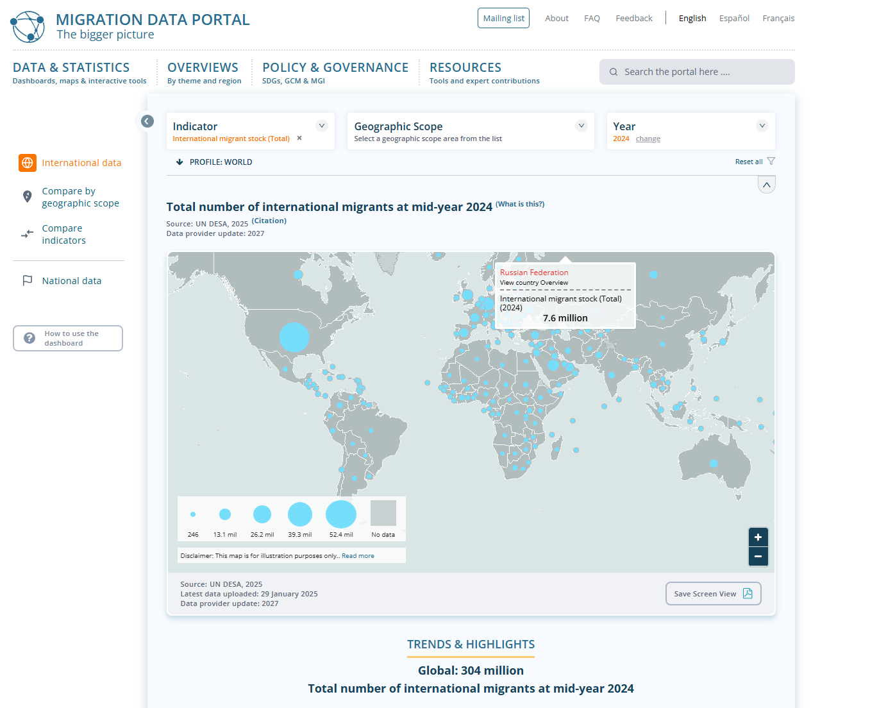The width and height of the screenshot is (895, 708).
Task: Click the Compare indicators arrows icon
Action: [x=28, y=234]
